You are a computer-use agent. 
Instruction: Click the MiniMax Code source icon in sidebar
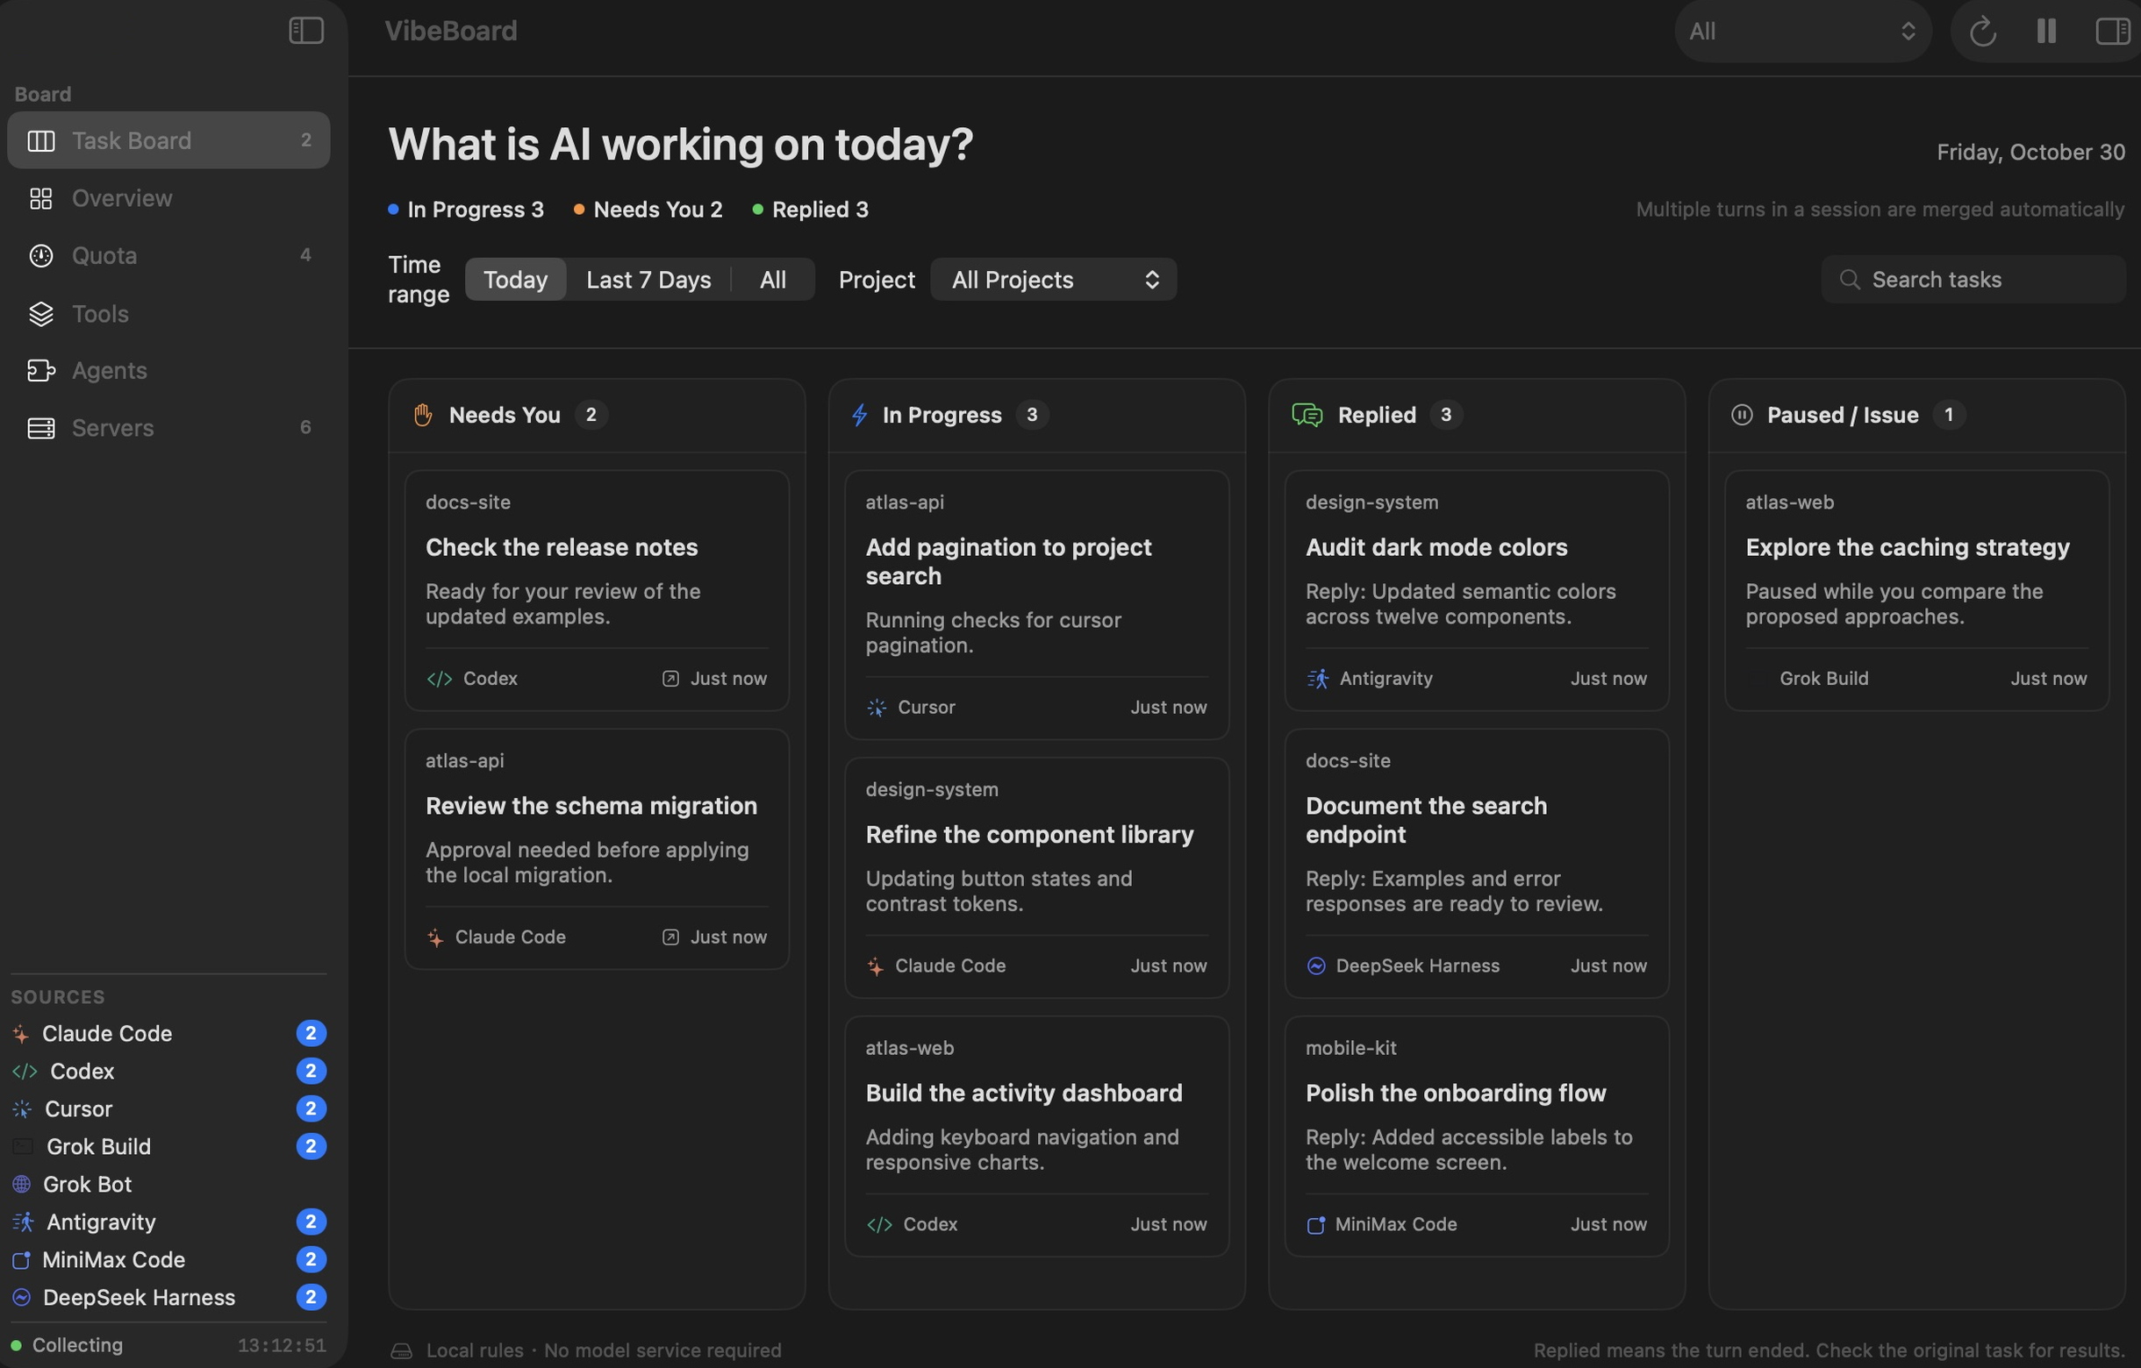coord(21,1259)
